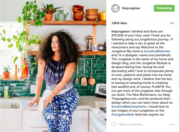Click the Add a comment field
The height and width of the screenshot is (132, 180).
coord(131,124)
